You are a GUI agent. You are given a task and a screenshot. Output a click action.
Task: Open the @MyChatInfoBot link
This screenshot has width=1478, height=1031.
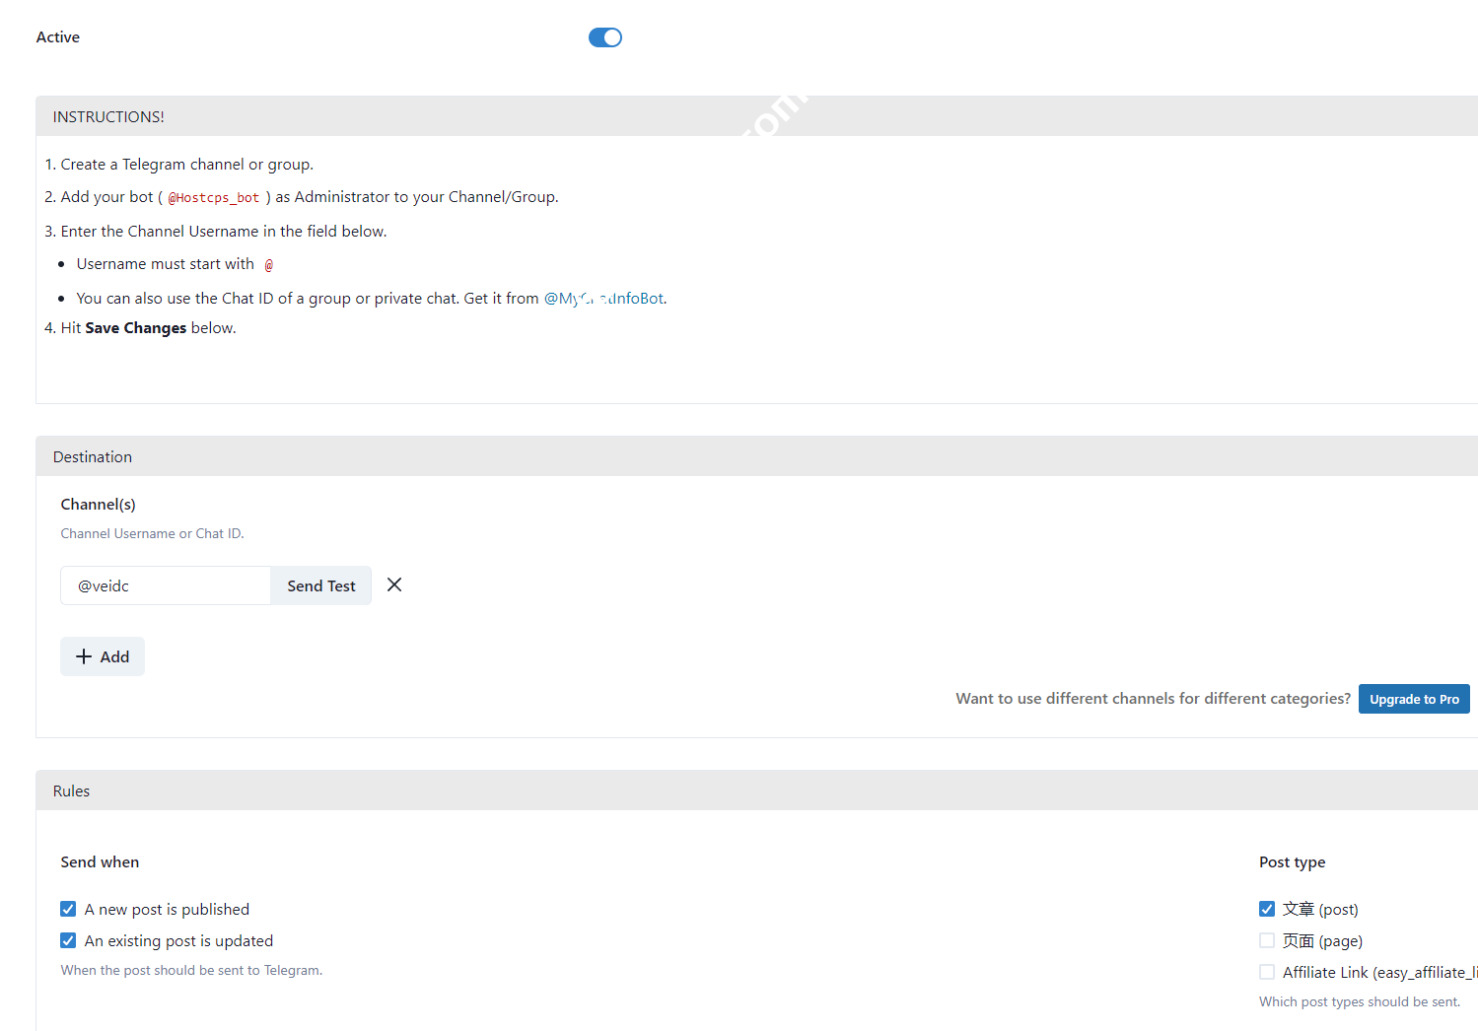click(604, 299)
